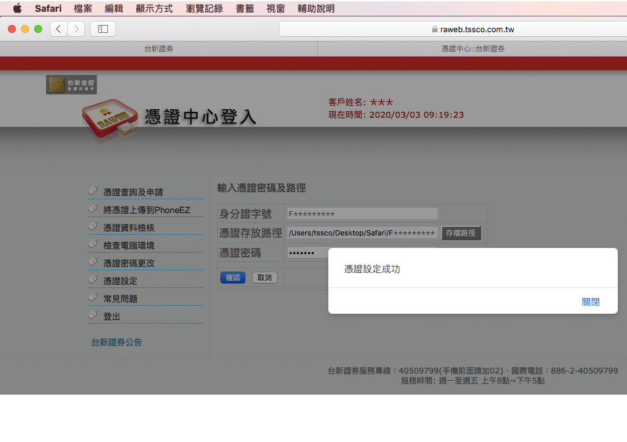Open the Apple menu

tap(17, 9)
